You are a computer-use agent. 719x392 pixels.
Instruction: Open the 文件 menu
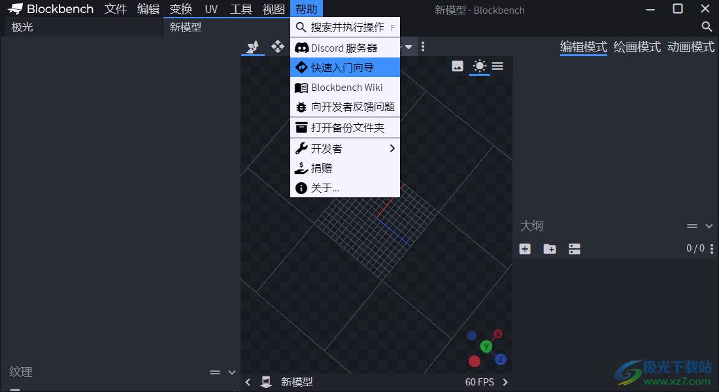point(115,8)
